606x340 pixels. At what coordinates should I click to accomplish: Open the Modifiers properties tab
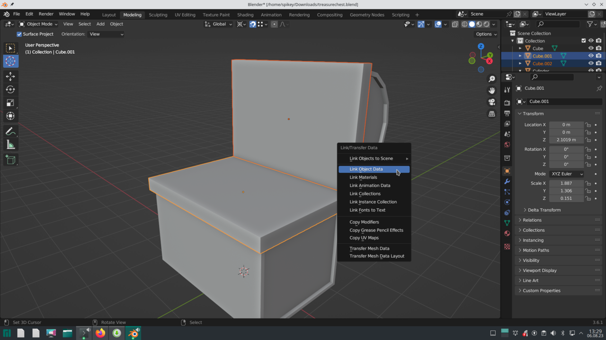pos(507,181)
